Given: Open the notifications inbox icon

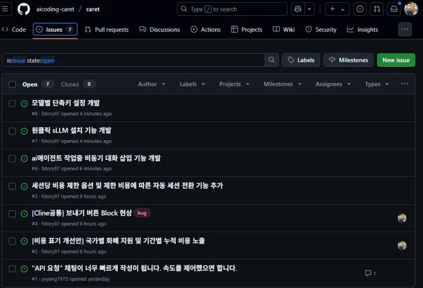Looking at the screenshot, I should tap(393, 9).
